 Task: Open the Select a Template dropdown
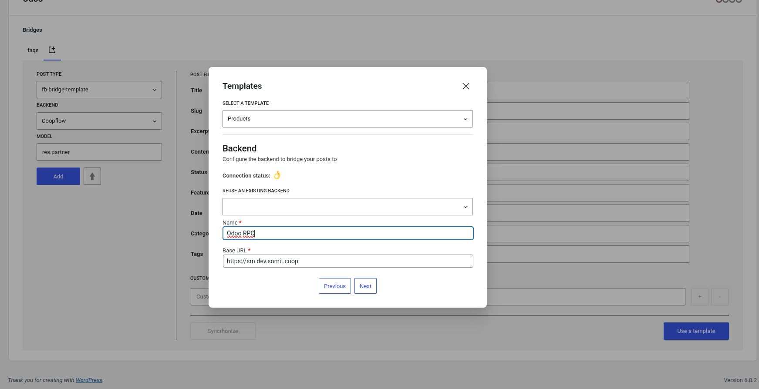tap(347, 119)
